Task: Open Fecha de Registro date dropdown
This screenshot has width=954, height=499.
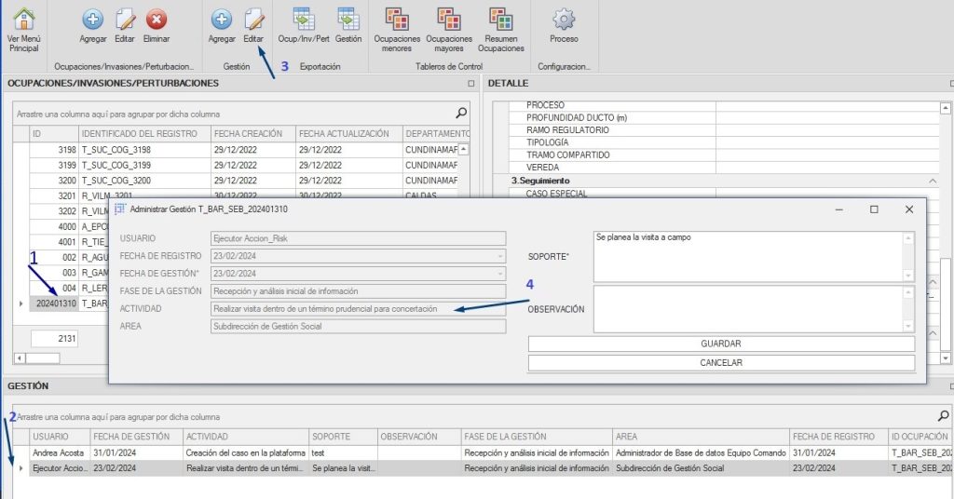Action: coord(499,256)
